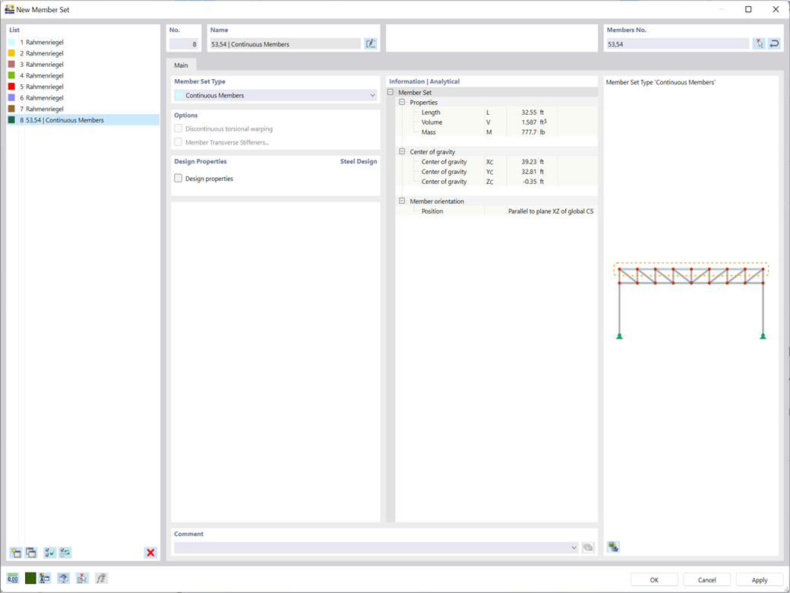
Task: Open the function editor with the fx icon
Action: click(x=100, y=579)
